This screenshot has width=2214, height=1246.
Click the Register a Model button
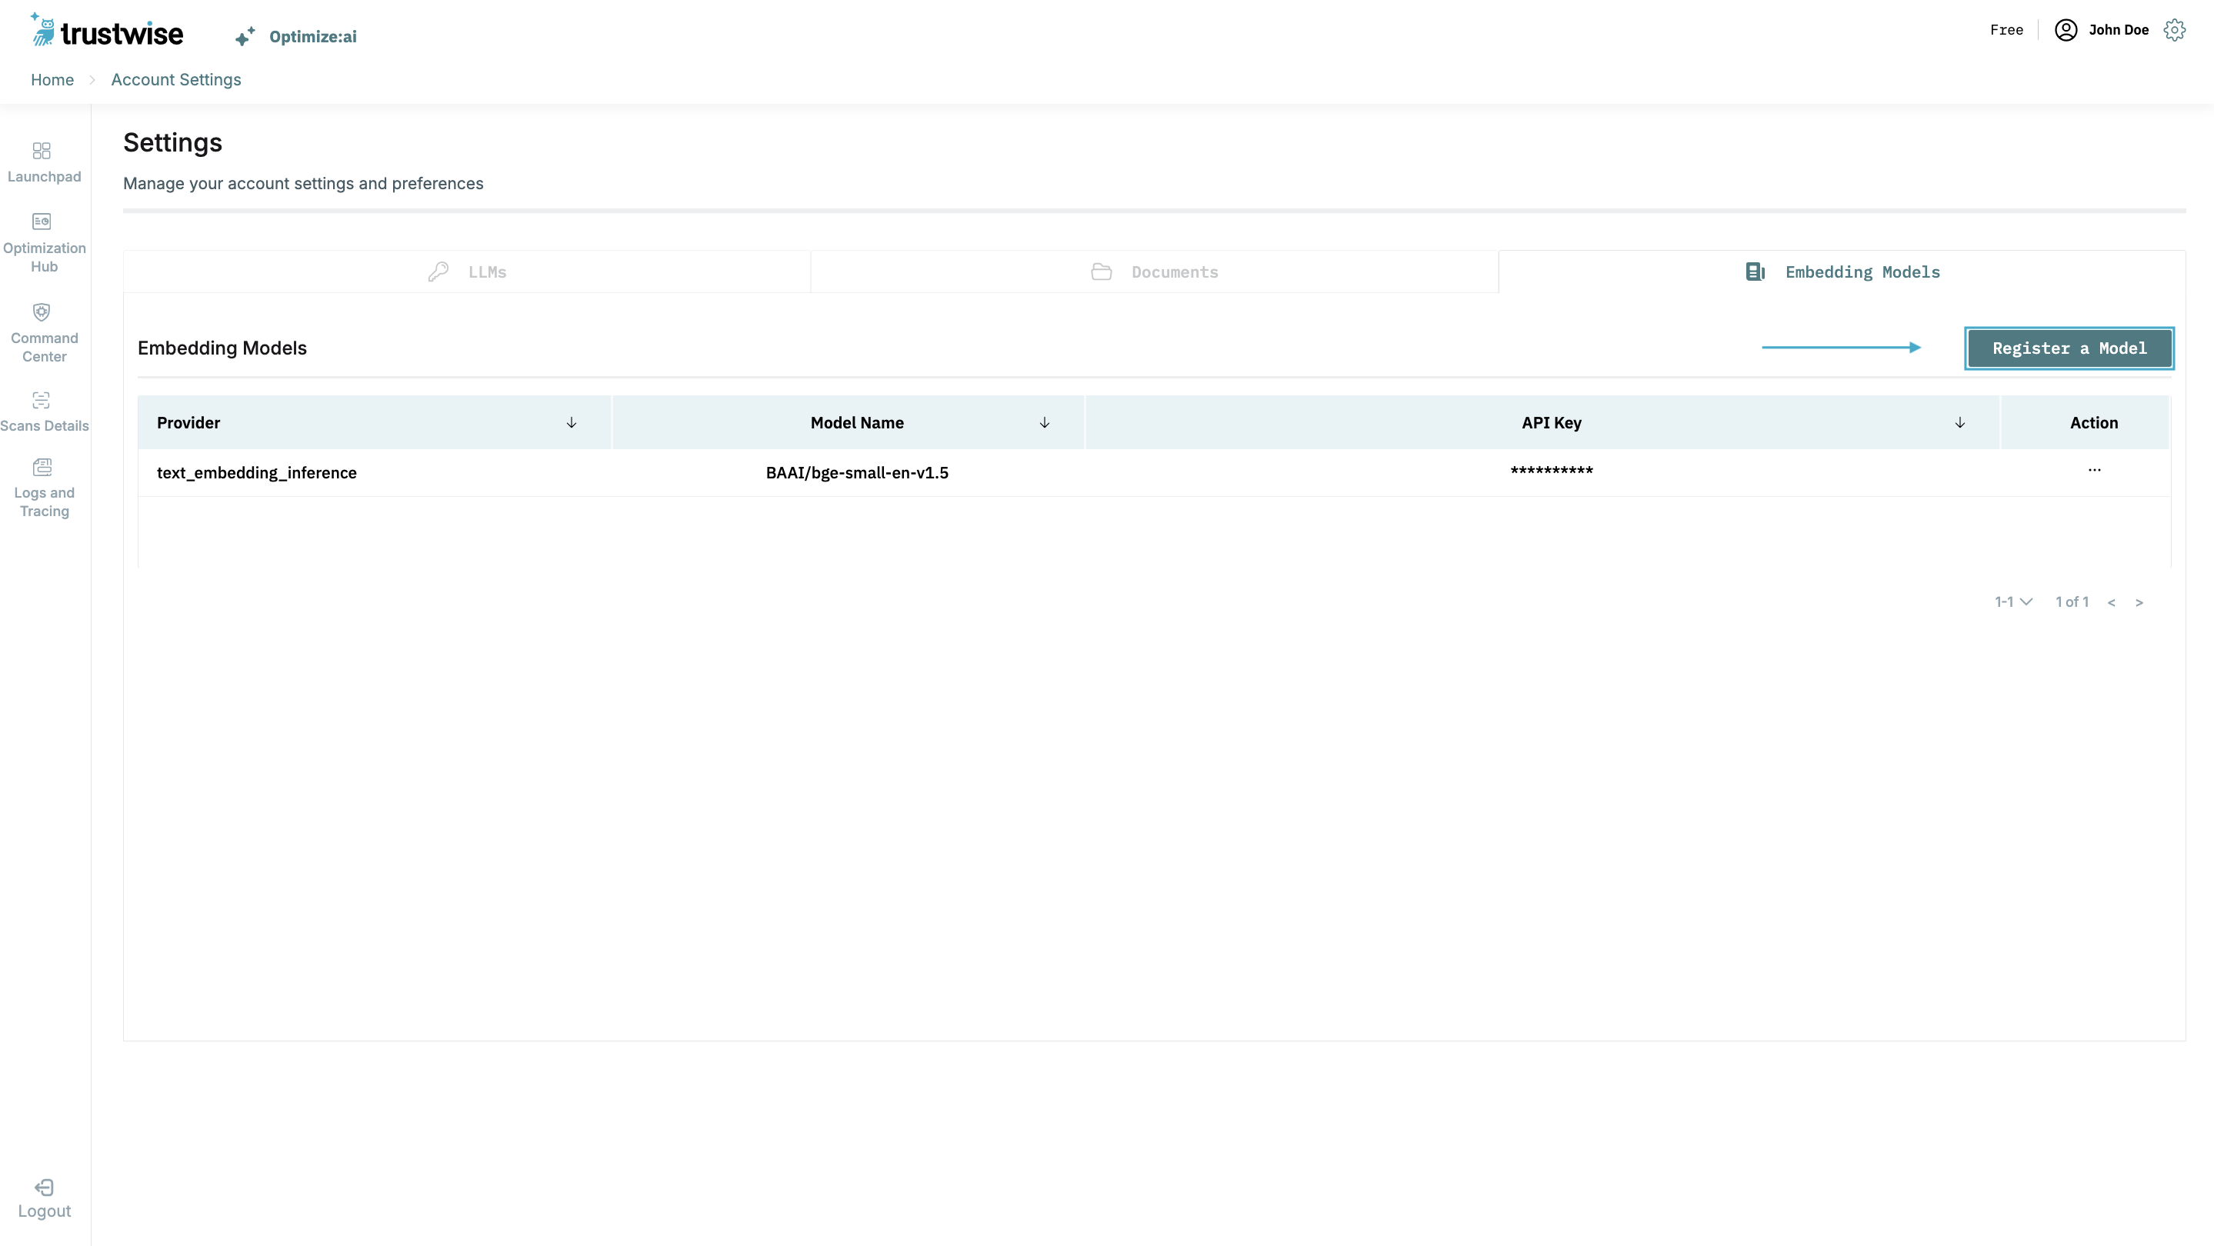pos(2069,348)
